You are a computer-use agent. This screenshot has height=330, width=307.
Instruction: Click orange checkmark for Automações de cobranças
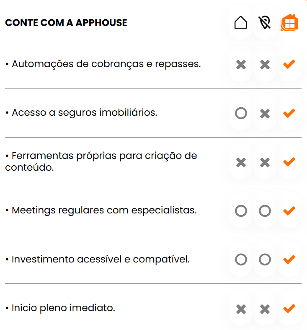tap(289, 65)
